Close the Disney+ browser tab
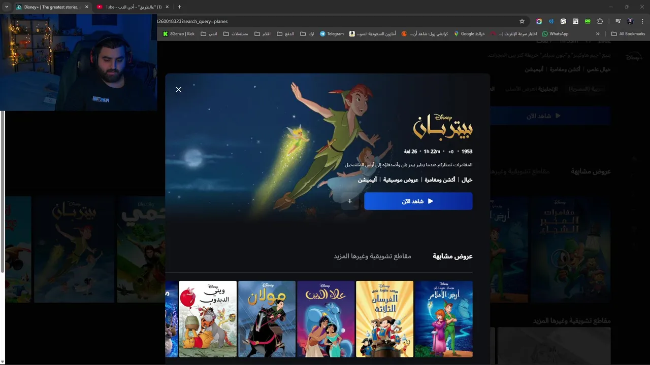This screenshot has height=365, width=650. [86, 7]
